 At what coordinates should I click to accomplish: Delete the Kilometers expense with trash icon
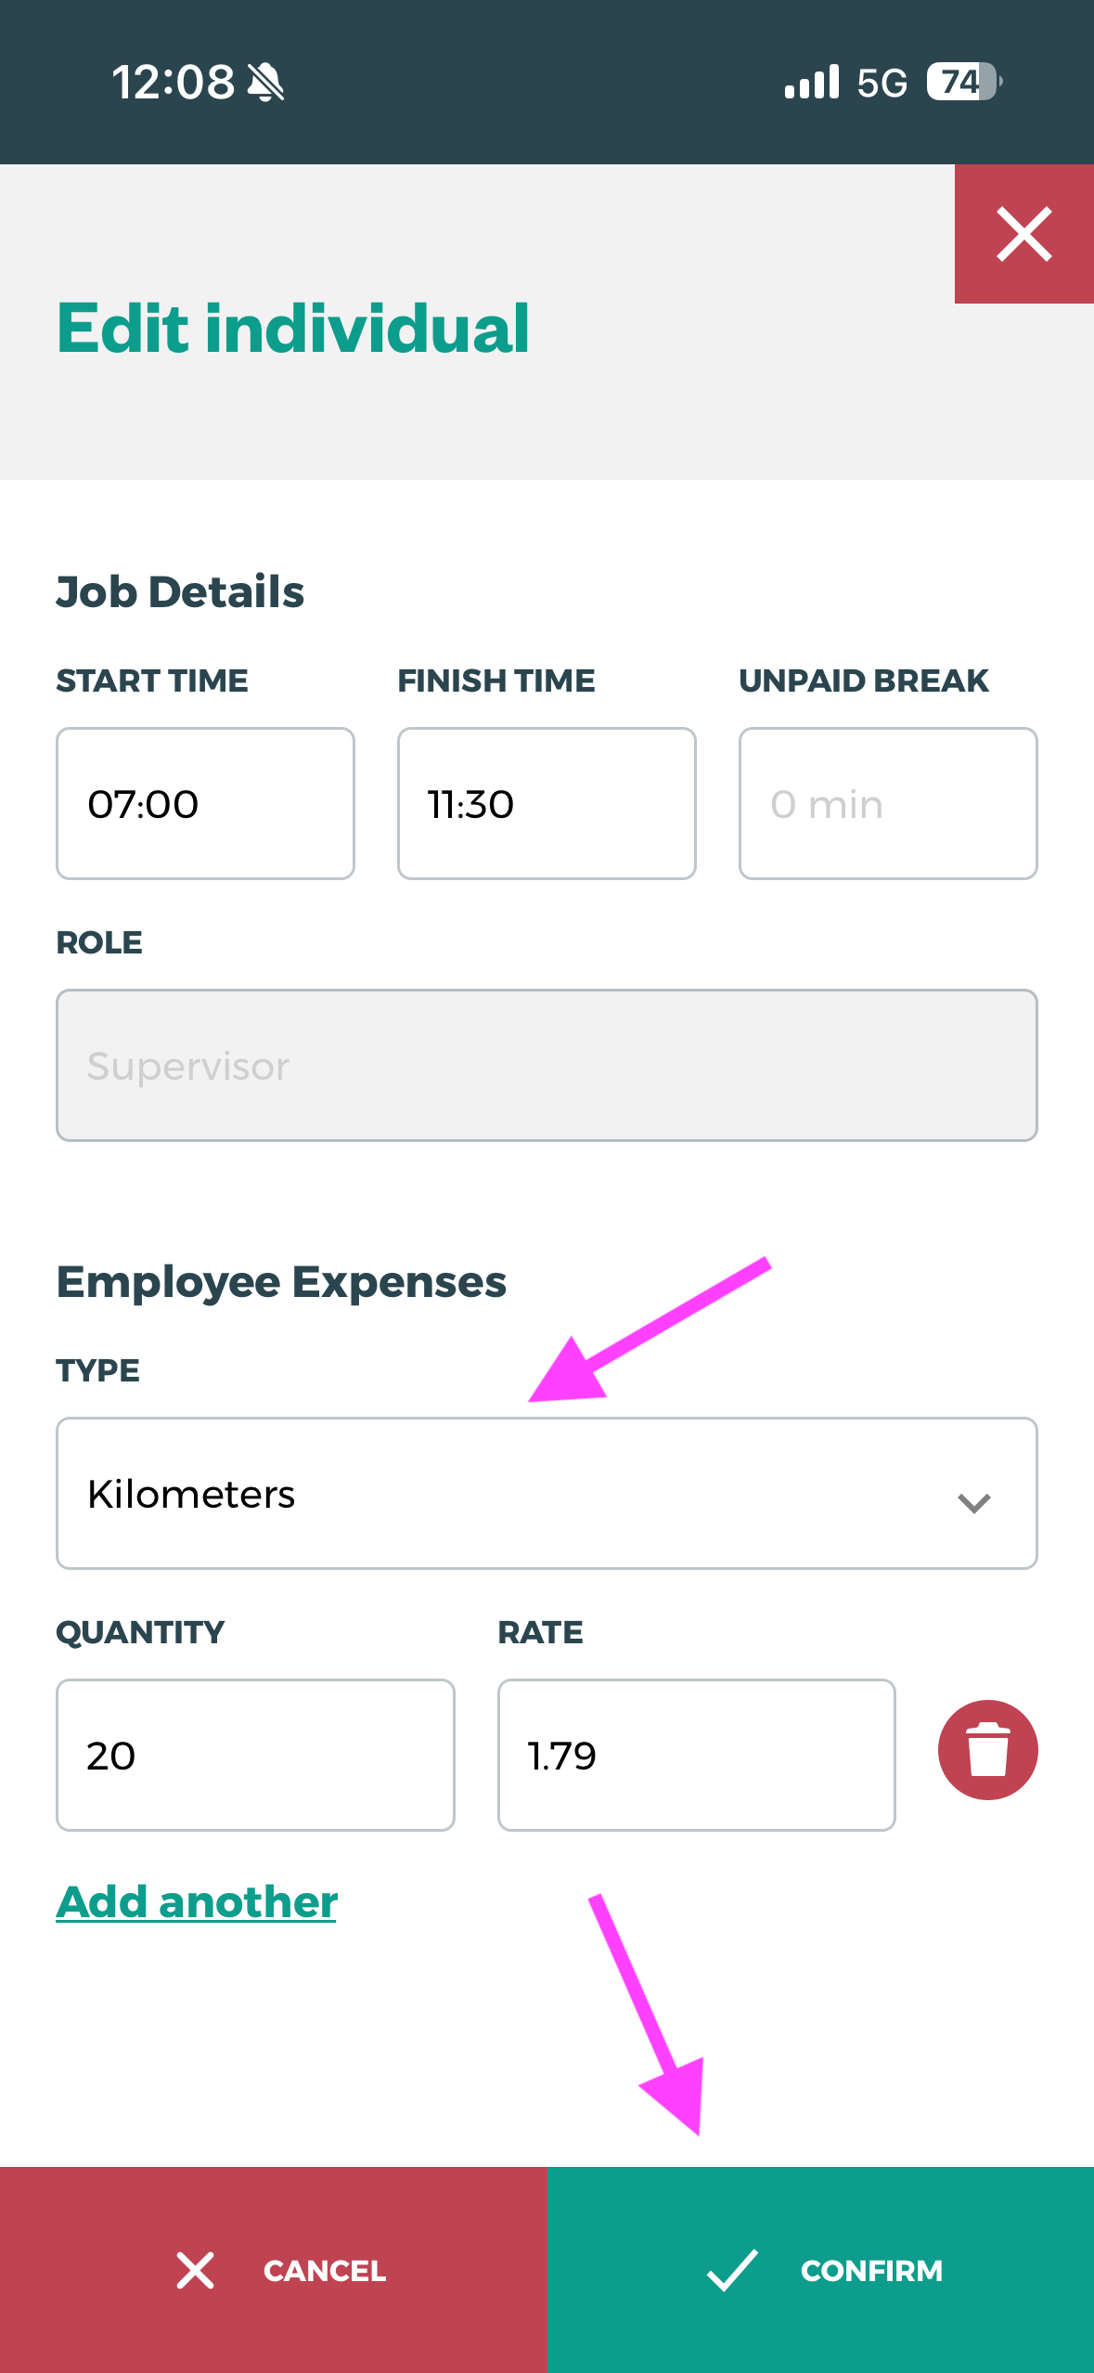point(987,1750)
